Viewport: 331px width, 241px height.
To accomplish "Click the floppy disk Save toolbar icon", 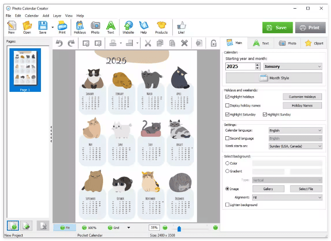I will 43,27.
